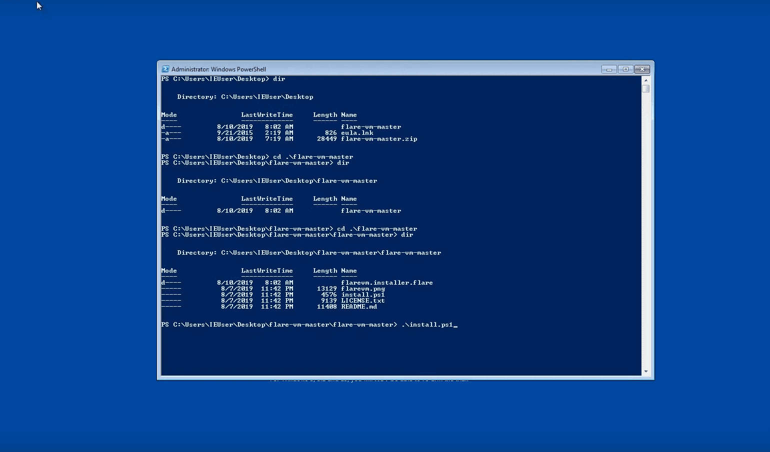Image resolution: width=770 pixels, height=452 pixels.
Task: Click flarevm.installer.flare directory entry
Action: pyautogui.click(x=386, y=283)
